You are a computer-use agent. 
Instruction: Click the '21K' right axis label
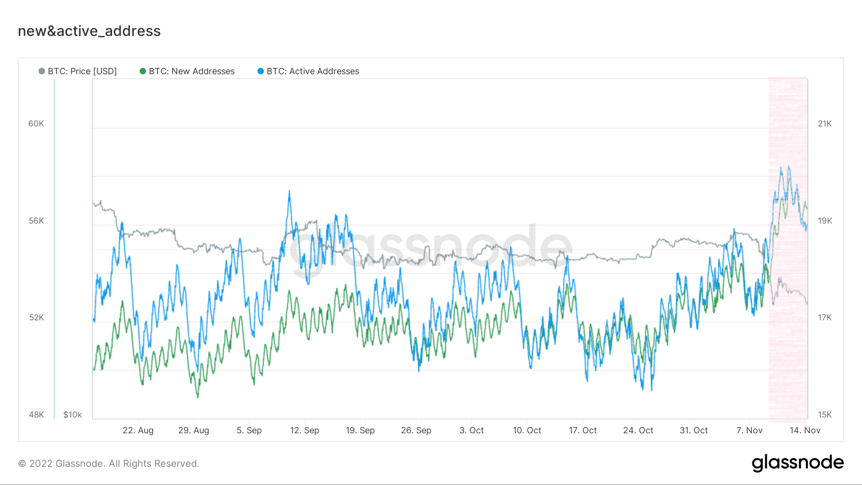coord(825,124)
